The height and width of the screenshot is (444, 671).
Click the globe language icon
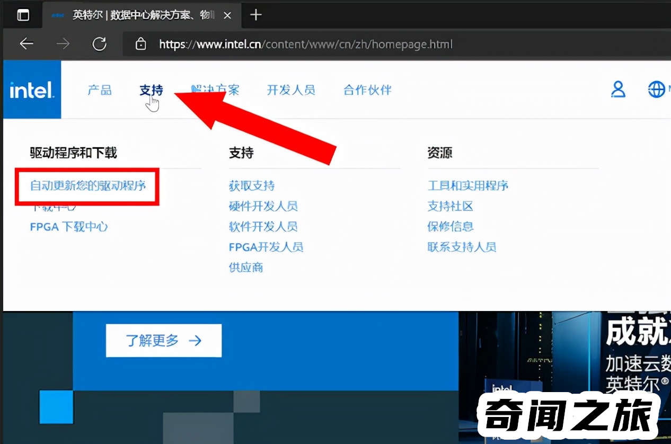(656, 90)
